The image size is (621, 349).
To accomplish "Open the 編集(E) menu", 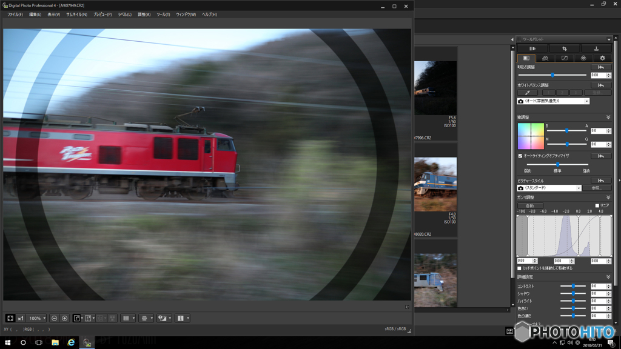I will tap(35, 15).
